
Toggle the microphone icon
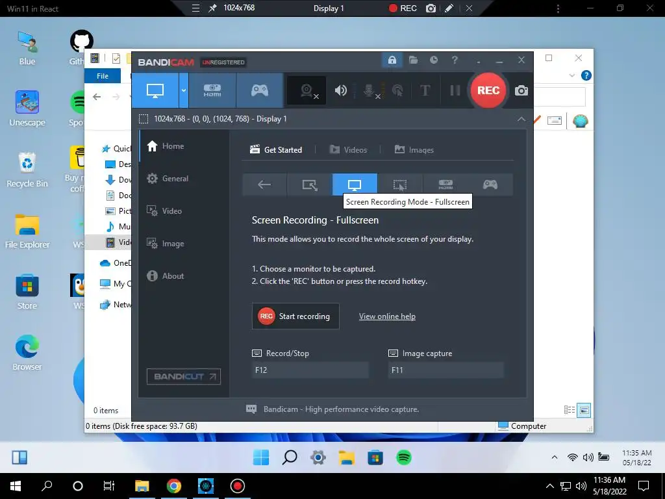click(370, 90)
